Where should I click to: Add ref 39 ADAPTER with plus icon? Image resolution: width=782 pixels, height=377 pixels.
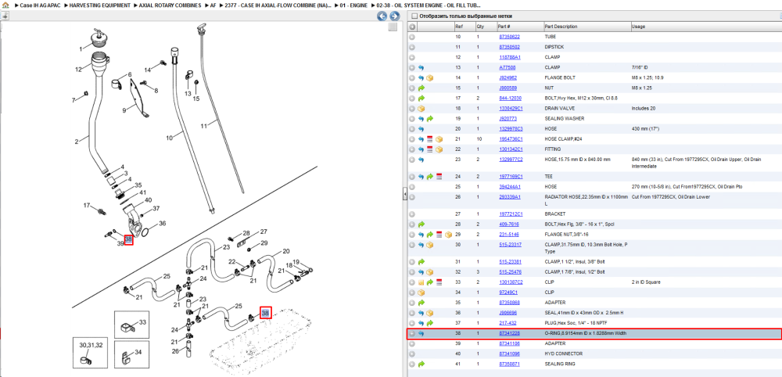[412, 343]
